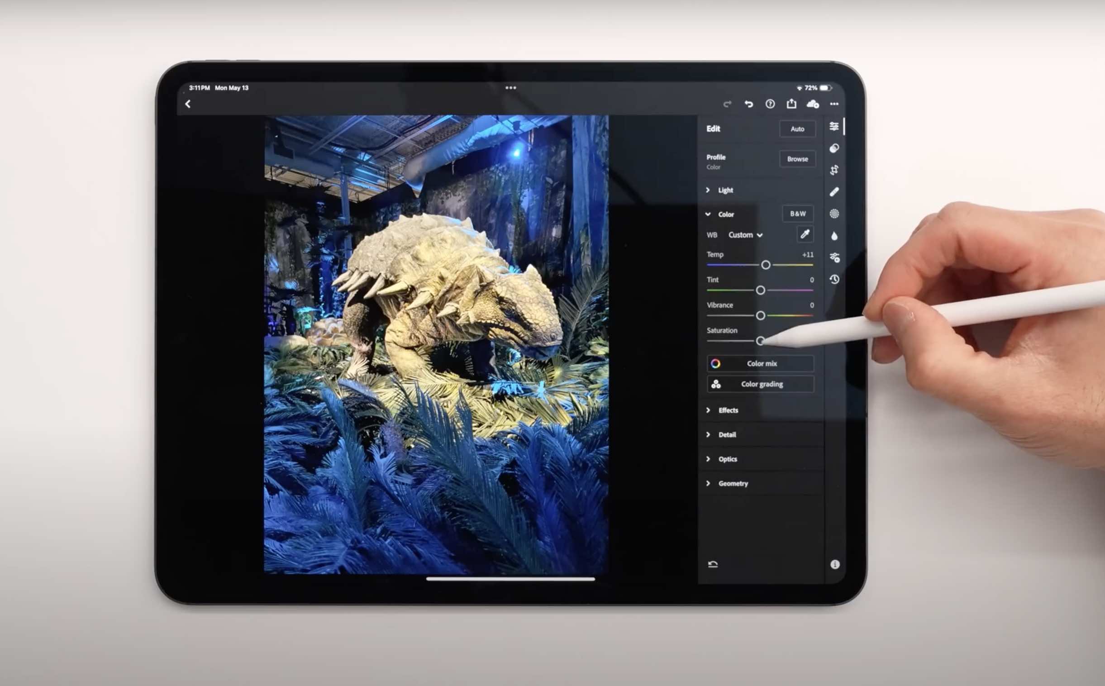Select the Auto edit option
The width and height of the screenshot is (1105, 686).
point(798,129)
